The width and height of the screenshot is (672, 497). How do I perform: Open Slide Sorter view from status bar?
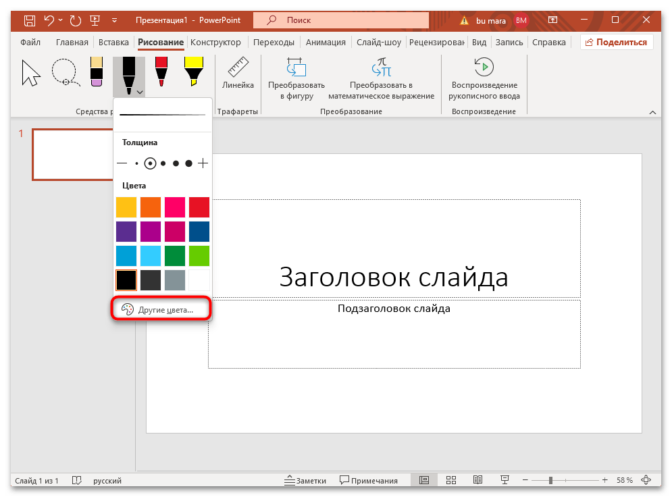coord(450,479)
